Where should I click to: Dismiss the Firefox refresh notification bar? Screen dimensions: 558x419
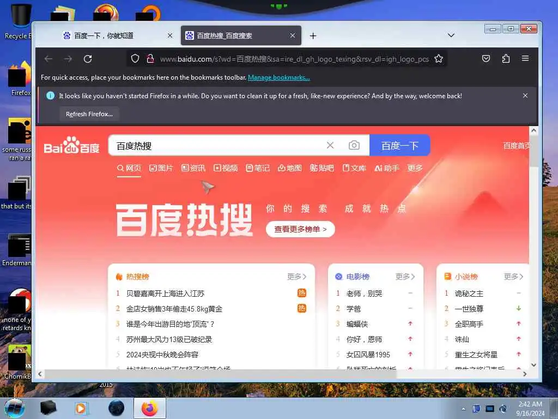(525, 95)
